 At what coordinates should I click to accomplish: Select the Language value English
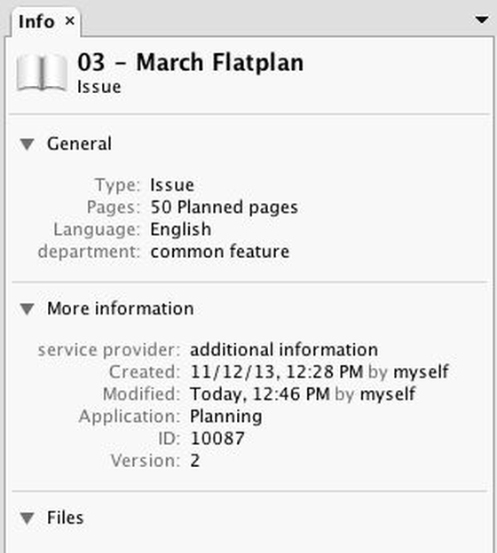pos(181,230)
